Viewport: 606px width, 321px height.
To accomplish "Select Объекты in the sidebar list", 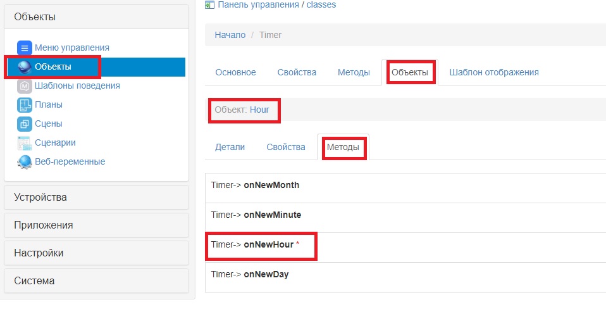I will [96, 67].
